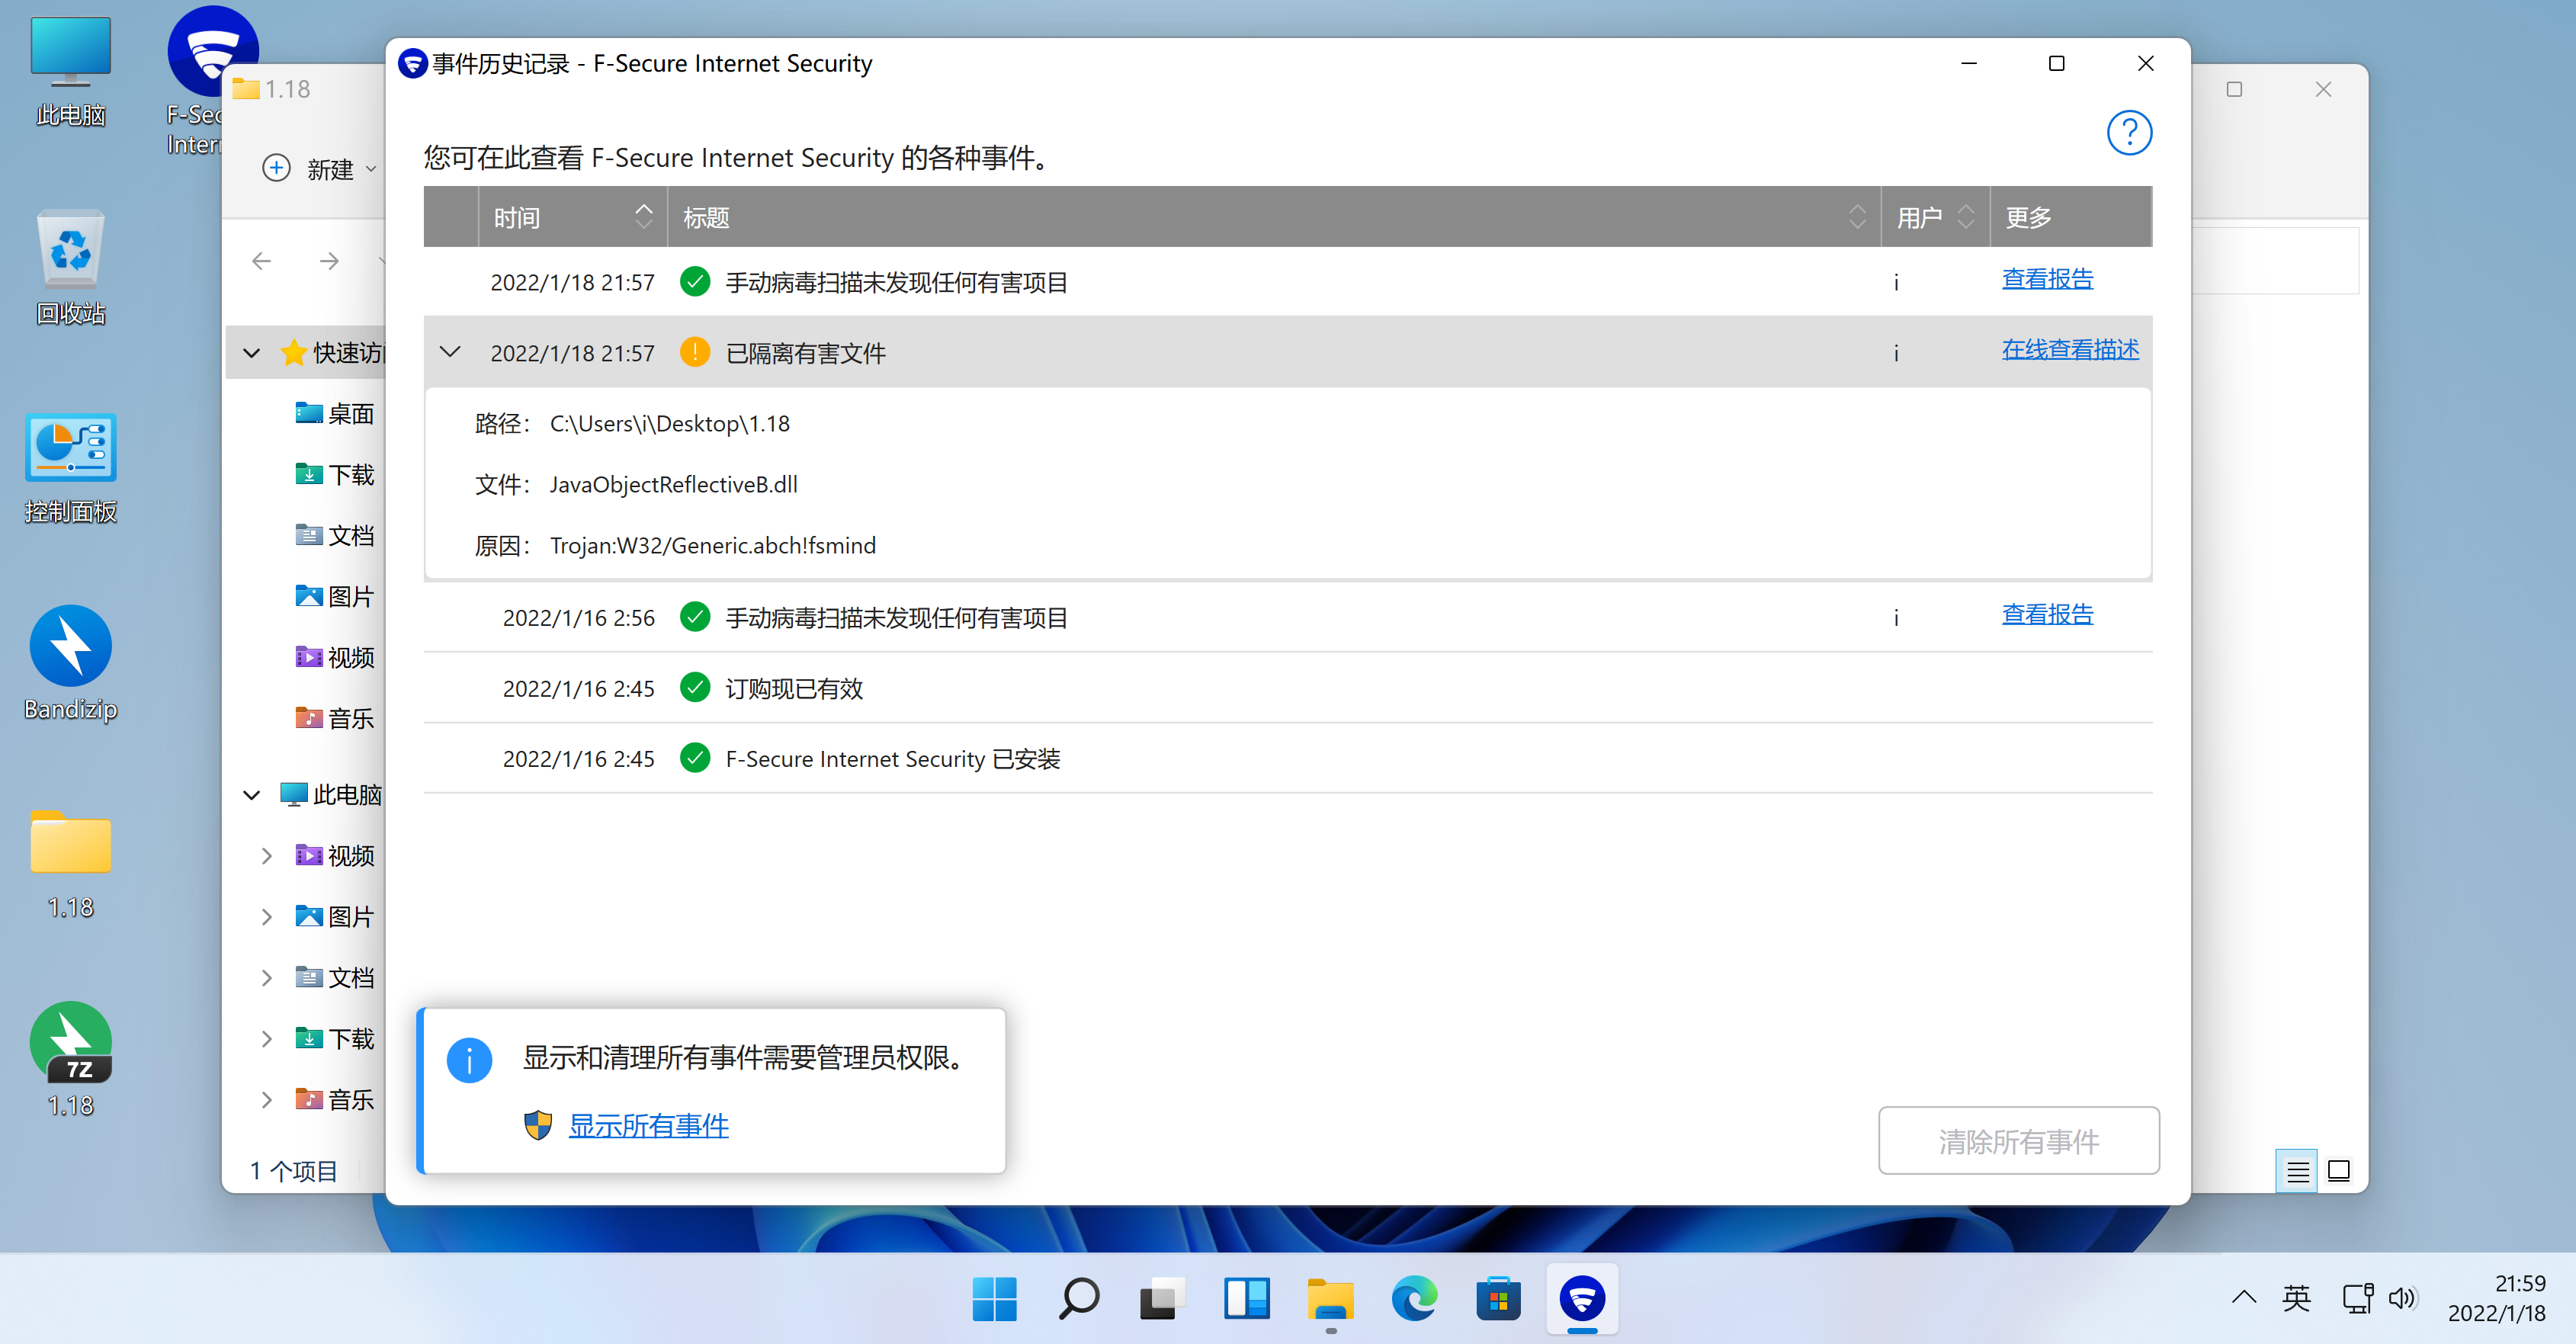Click the blue info icon in admin notice
This screenshot has width=2576, height=1344.
(469, 1060)
